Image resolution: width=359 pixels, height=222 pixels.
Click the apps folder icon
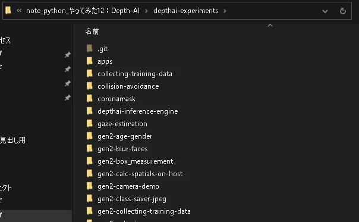pos(90,61)
